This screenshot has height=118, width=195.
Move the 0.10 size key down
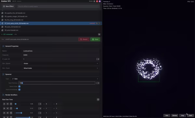[7, 109]
